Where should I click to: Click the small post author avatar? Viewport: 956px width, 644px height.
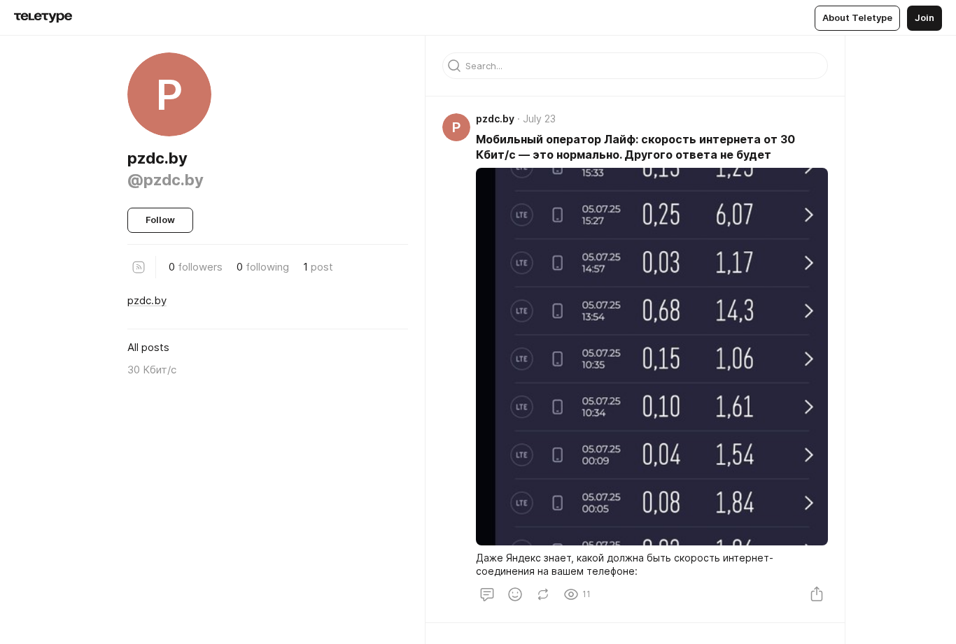pos(456,127)
